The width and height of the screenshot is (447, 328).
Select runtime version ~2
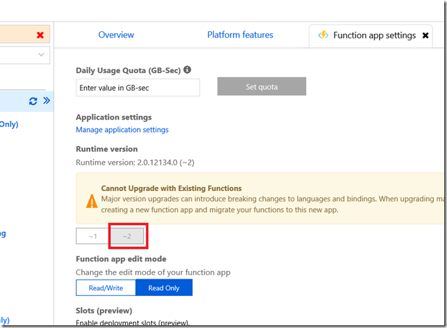(127, 236)
